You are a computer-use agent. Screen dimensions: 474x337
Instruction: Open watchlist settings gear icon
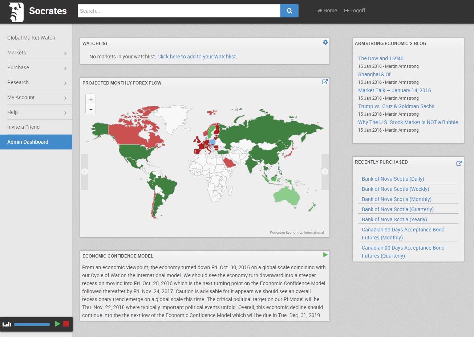(325, 42)
